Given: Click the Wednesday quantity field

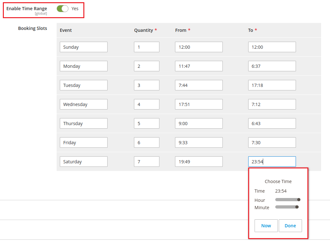Looking at the screenshot, I should point(146,104).
